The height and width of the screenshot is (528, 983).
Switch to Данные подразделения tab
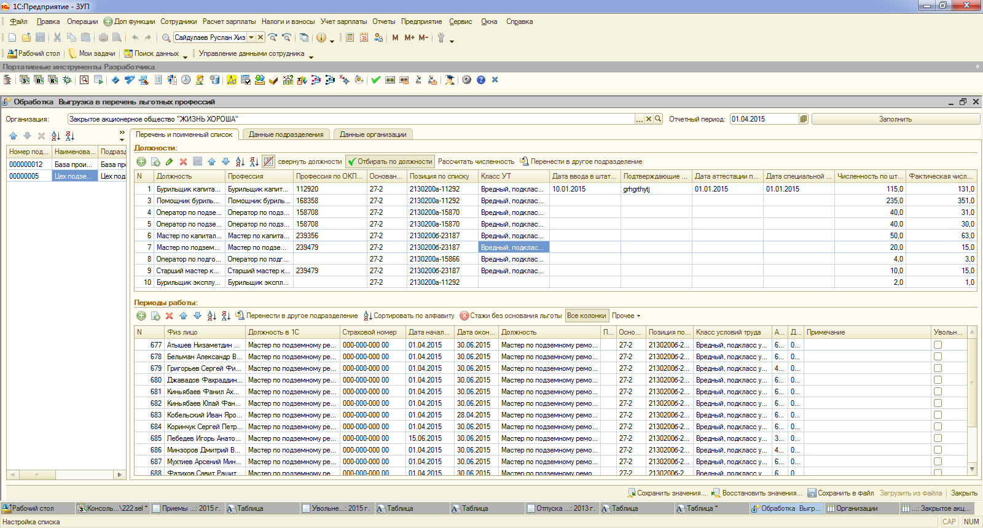[286, 134]
